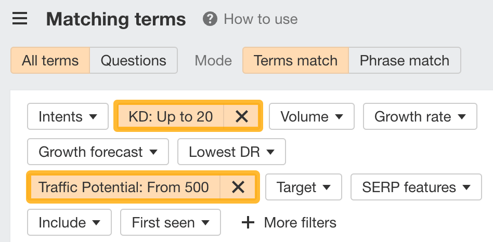The width and height of the screenshot is (493, 242).
Task: Open the How to use link
Action: 261,19
